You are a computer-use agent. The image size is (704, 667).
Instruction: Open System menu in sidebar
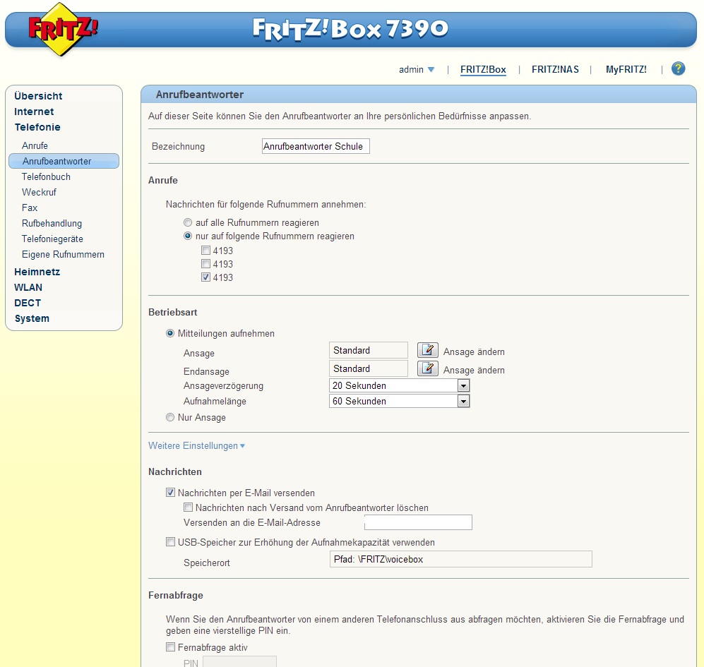tap(32, 319)
